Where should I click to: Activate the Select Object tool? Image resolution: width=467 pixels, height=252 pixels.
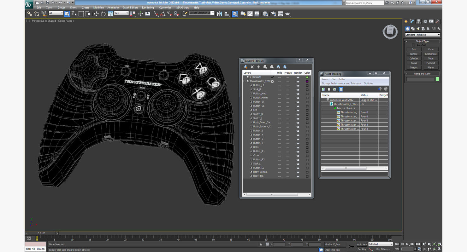coord(67,14)
